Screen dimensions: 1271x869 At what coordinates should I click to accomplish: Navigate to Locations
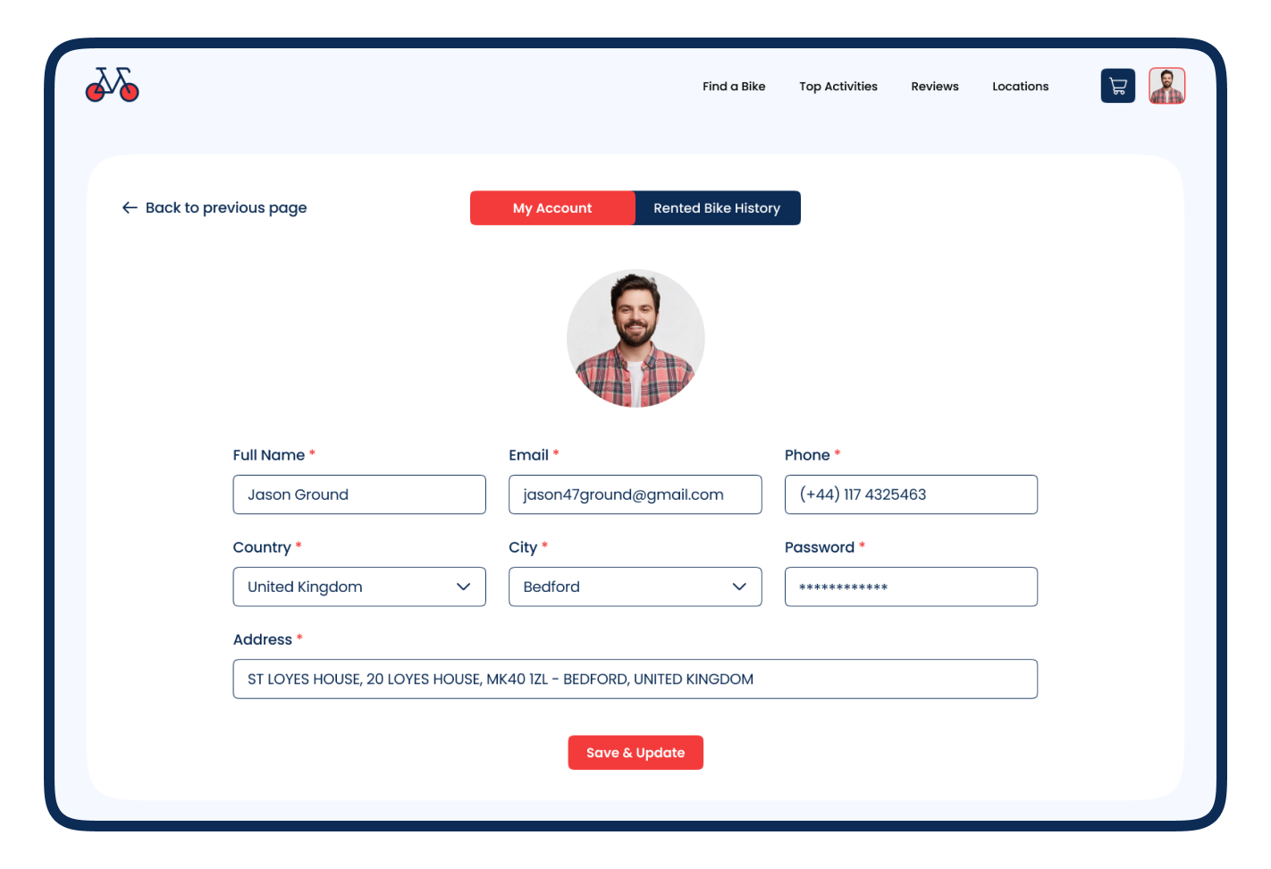pos(1021,87)
